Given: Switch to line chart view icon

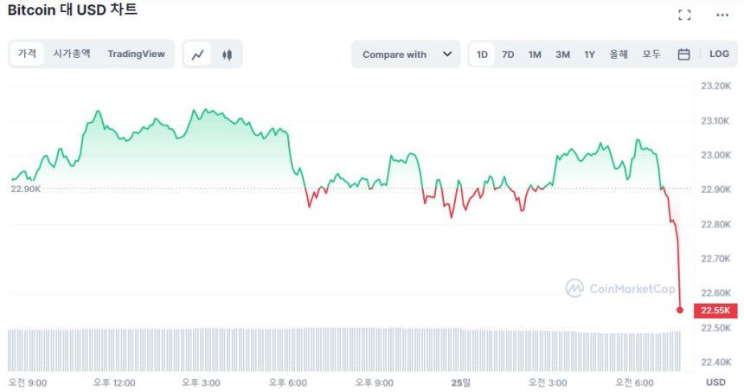Looking at the screenshot, I should pyautogui.click(x=198, y=55).
